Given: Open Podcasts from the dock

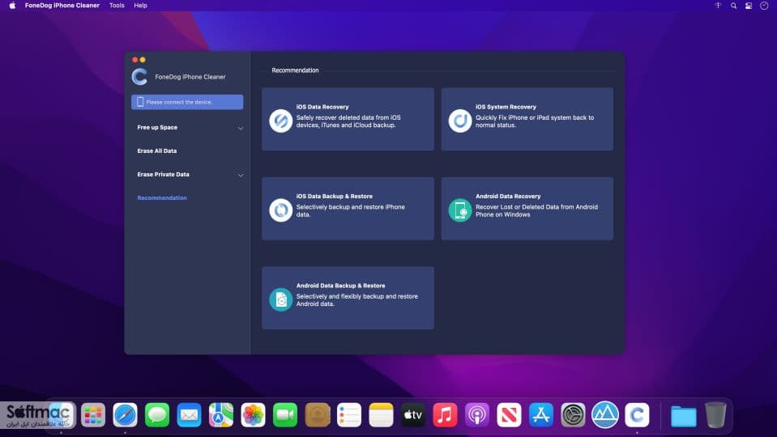Looking at the screenshot, I should tap(476, 414).
